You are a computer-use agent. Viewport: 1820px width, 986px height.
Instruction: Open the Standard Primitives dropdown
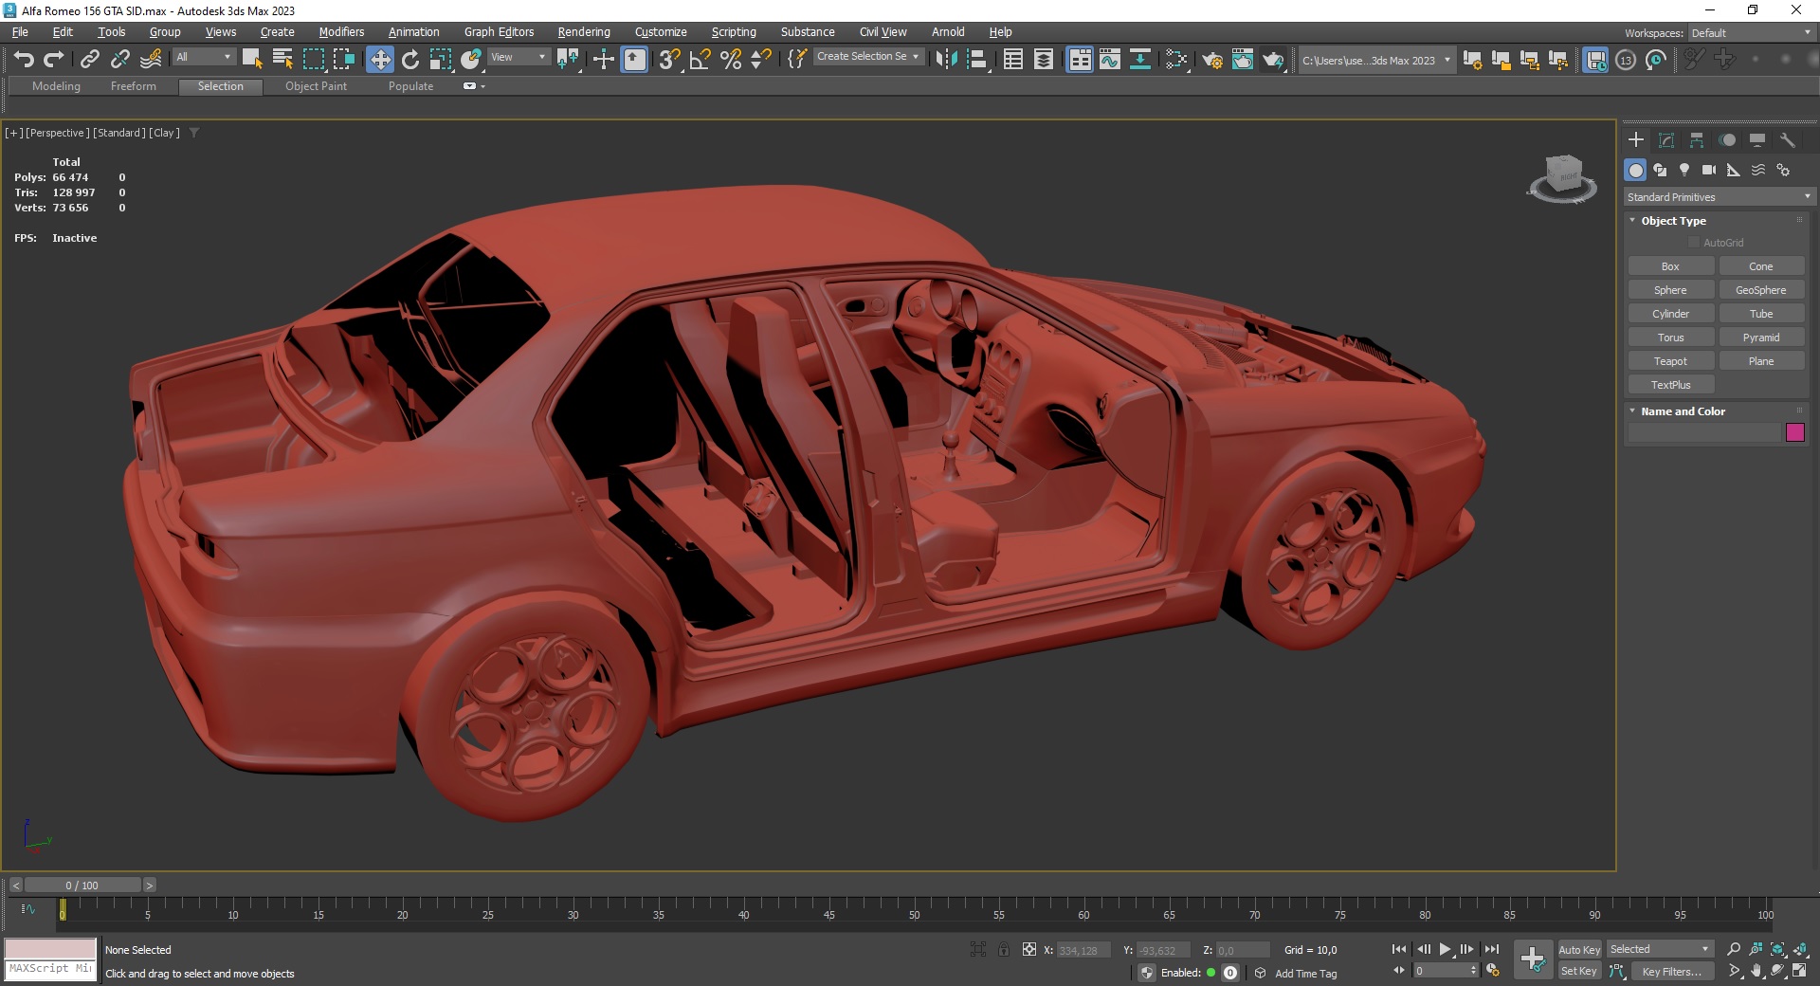(1718, 197)
